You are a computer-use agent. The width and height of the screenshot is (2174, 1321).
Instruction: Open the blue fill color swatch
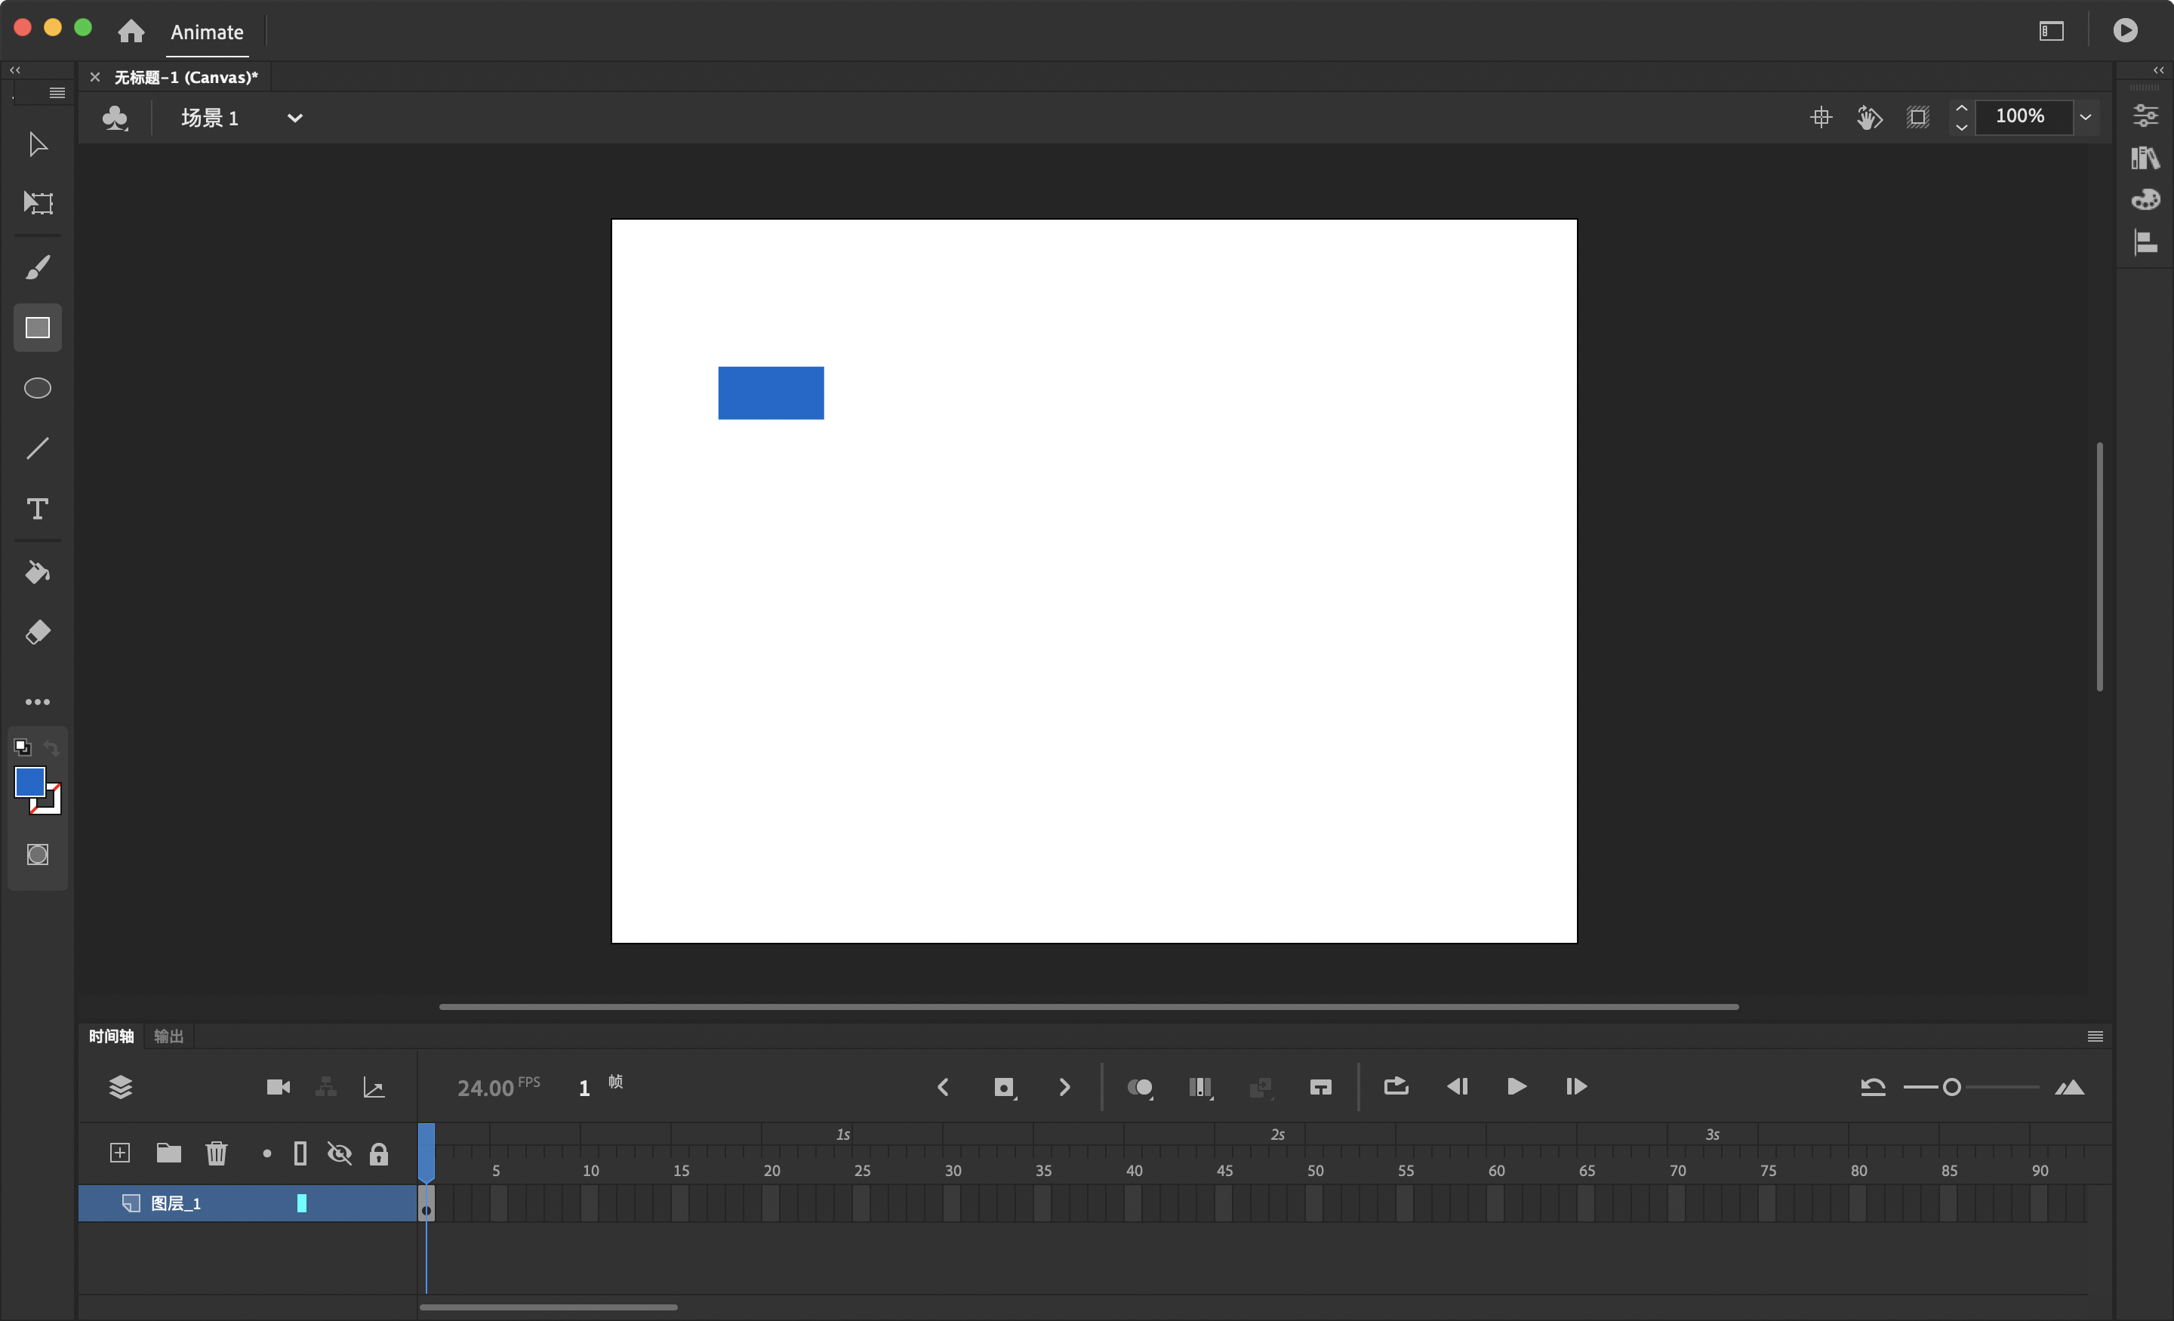coord(30,782)
